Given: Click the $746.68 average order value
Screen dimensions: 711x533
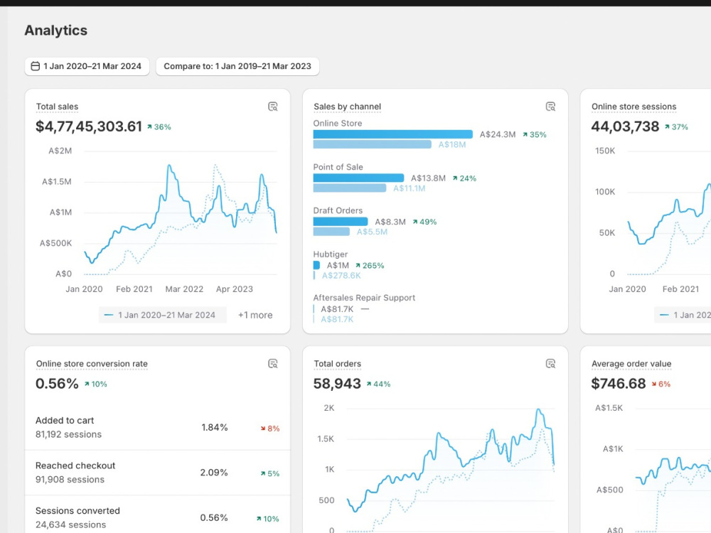Looking at the screenshot, I should (x=618, y=384).
